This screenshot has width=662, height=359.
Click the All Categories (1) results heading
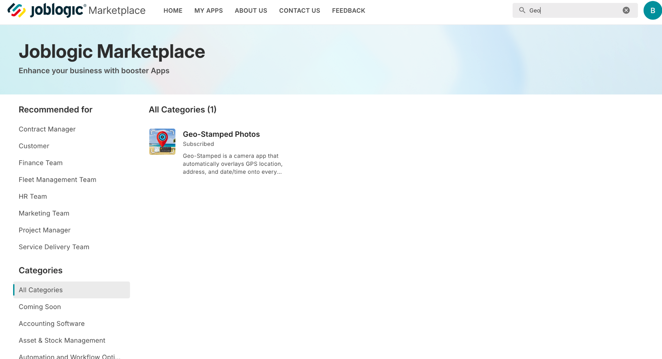coord(183,110)
